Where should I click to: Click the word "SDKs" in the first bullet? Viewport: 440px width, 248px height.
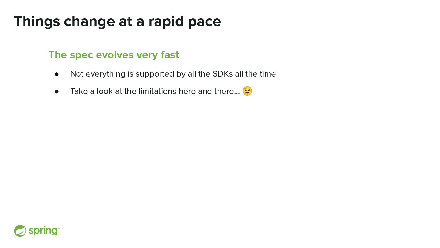coord(223,74)
